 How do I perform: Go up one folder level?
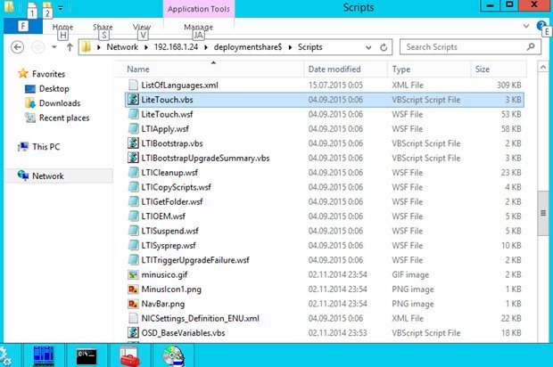(x=70, y=47)
